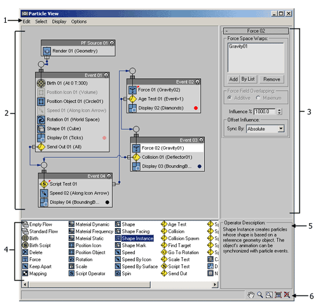This screenshot has width=318, height=305.
Task: Select the Pan tool hand icon
Action: pos(251,295)
